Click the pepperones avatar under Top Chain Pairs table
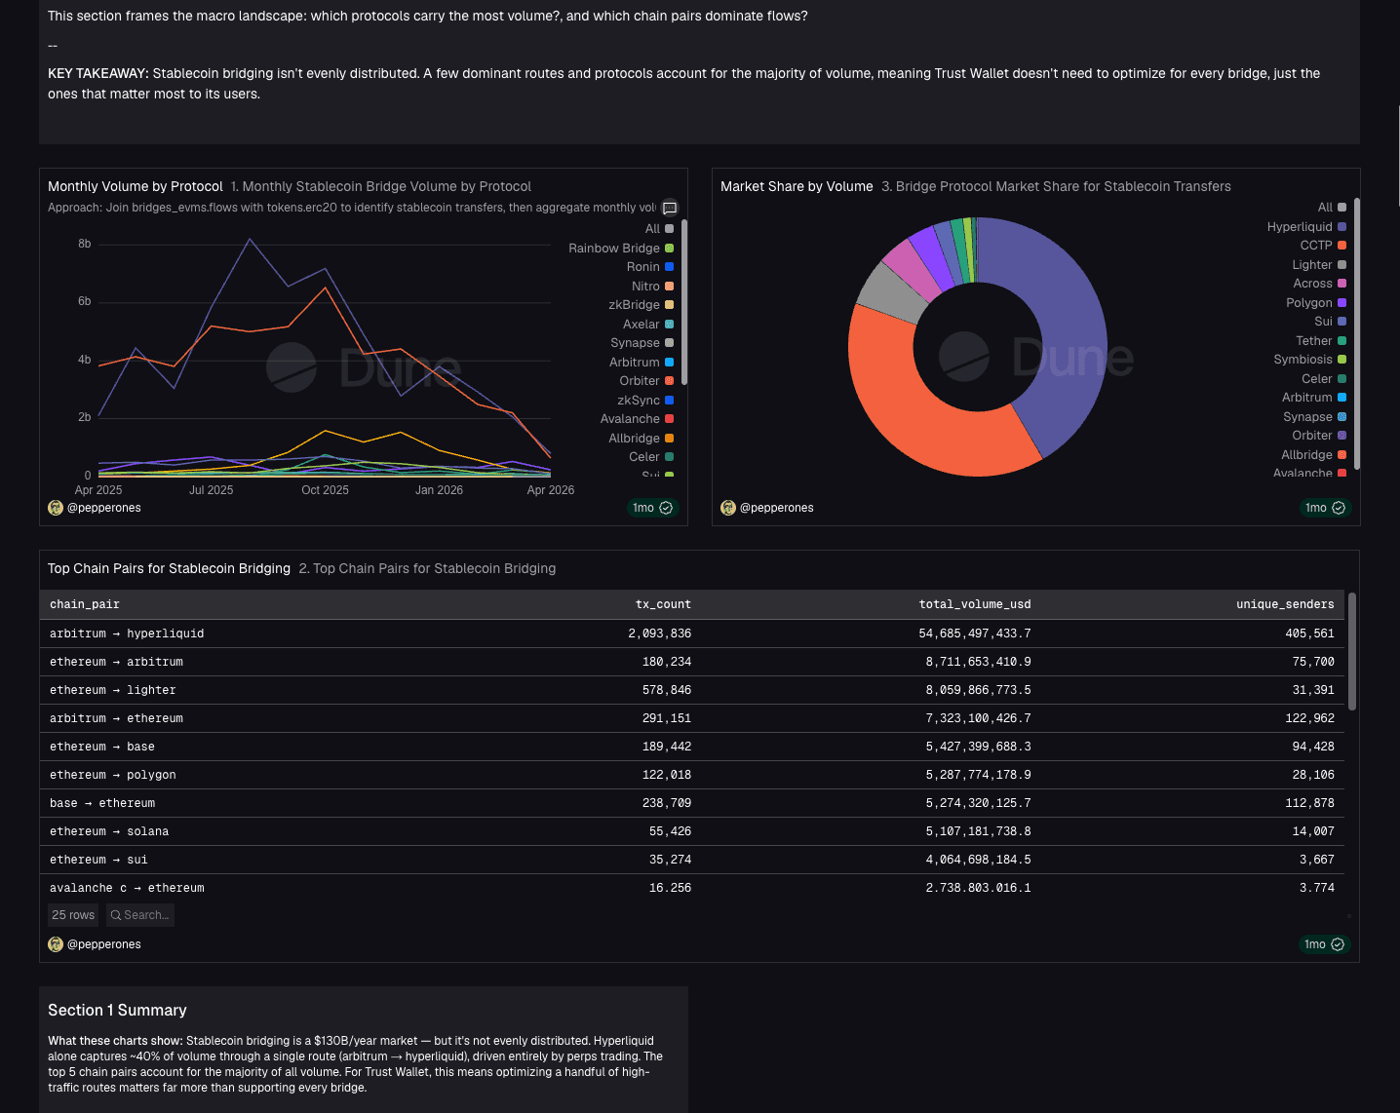The image size is (1400, 1113). (x=56, y=944)
